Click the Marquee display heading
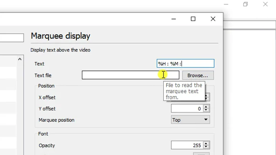 tap(61, 36)
